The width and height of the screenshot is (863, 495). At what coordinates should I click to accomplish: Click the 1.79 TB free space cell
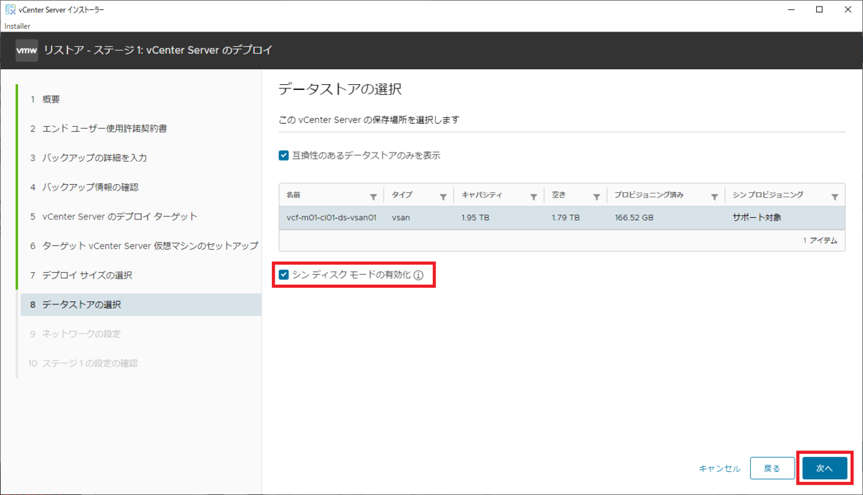(565, 217)
